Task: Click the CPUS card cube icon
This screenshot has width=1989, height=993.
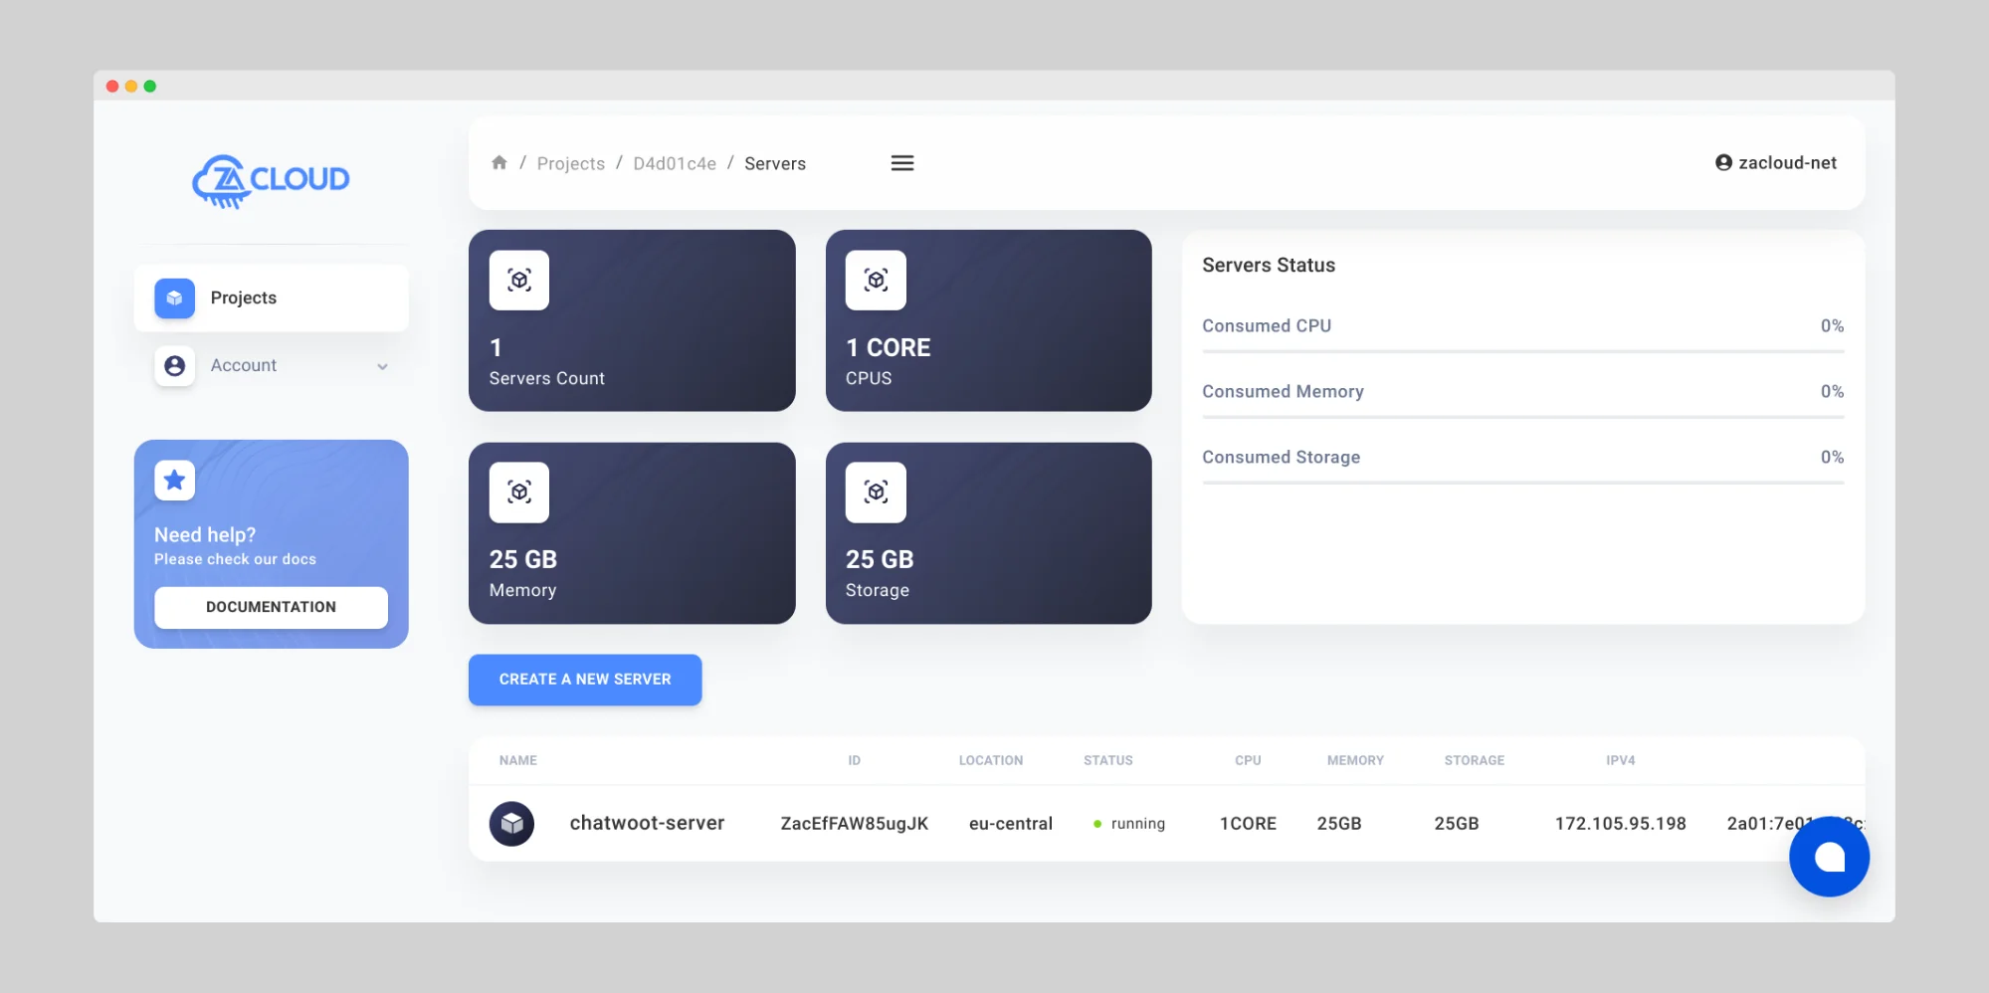Action: coord(875,280)
